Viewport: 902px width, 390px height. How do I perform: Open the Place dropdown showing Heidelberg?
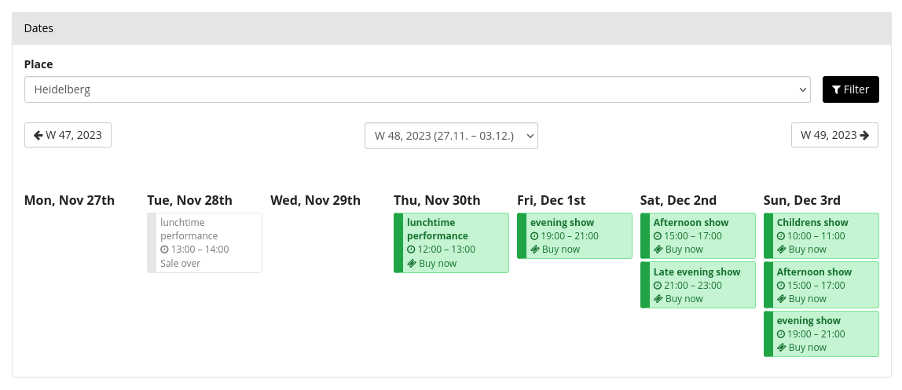417,89
